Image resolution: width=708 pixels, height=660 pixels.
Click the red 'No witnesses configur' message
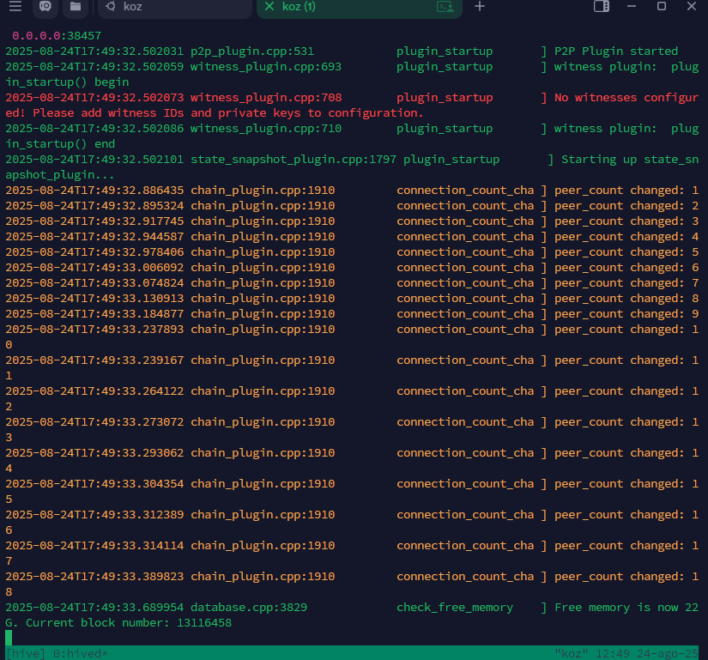[626, 98]
